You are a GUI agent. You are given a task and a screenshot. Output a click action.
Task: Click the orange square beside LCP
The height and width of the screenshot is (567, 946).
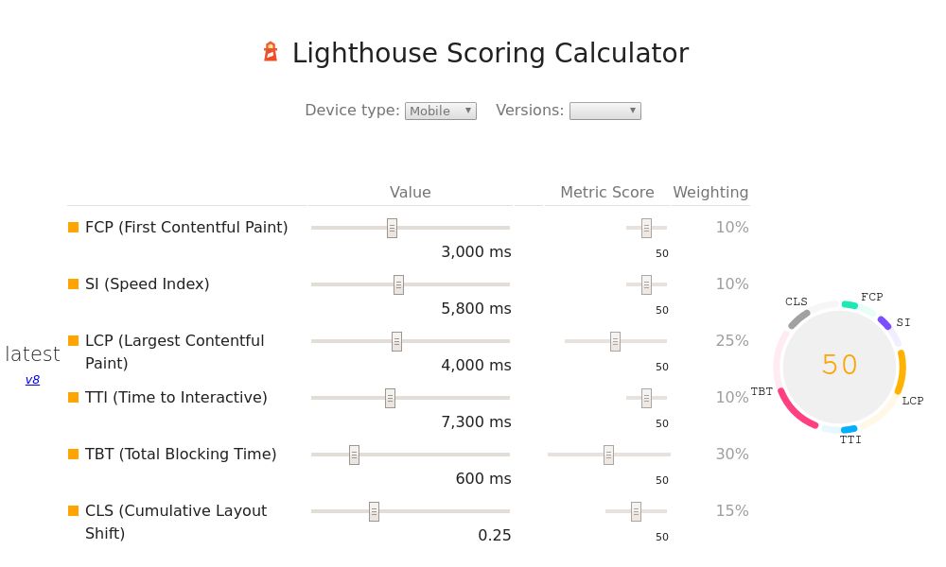pos(72,340)
